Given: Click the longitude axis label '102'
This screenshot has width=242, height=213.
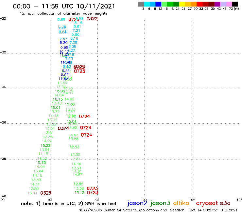Looking at the screenshot, I should click(192, 200).
